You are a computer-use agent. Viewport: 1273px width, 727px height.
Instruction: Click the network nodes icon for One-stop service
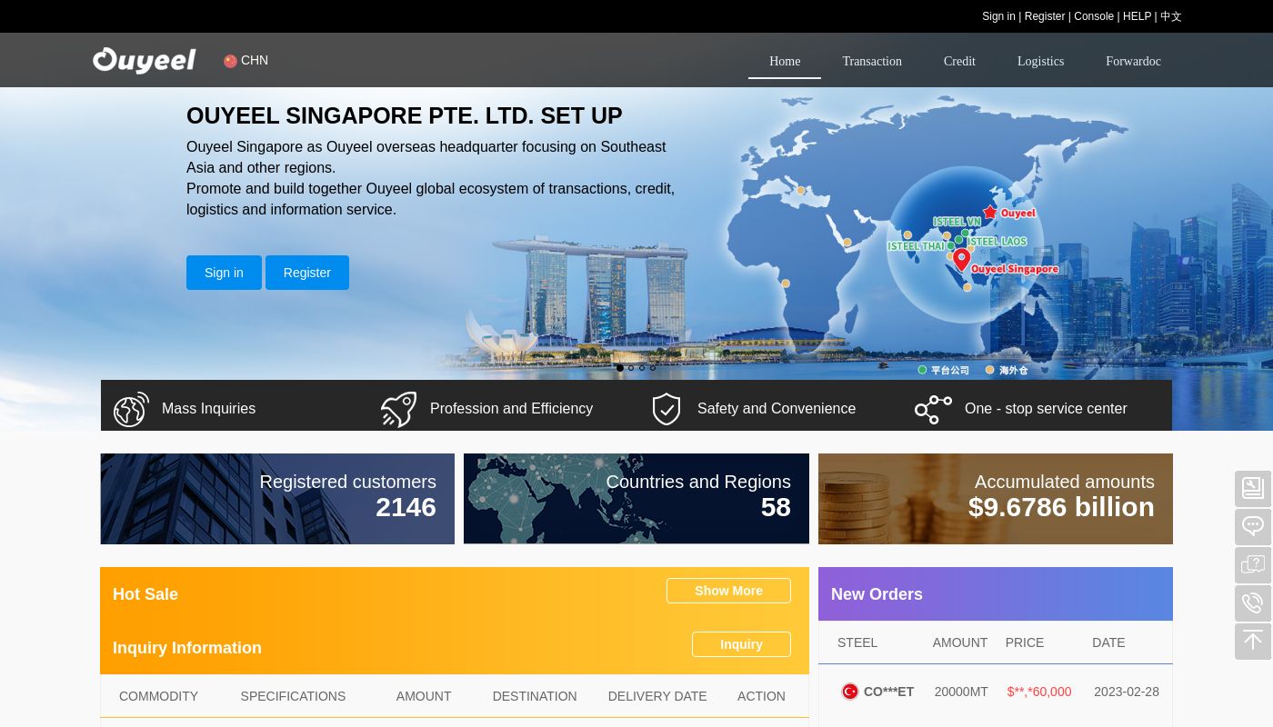coord(933,409)
